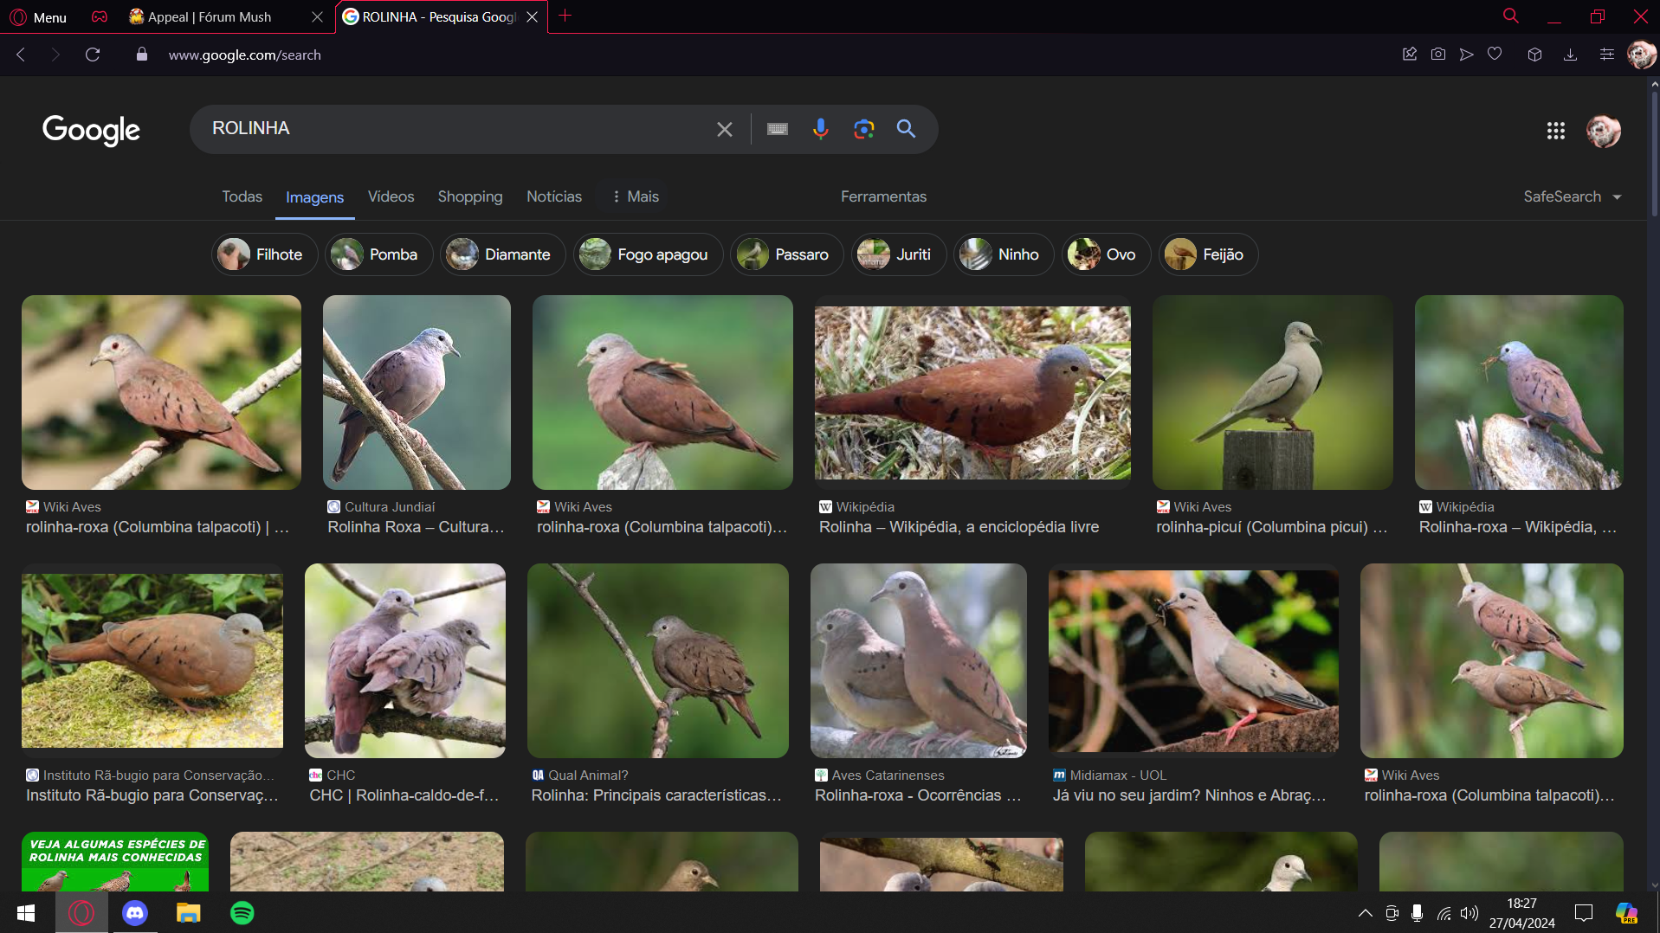The height and width of the screenshot is (933, 1660).
Task: Filter images by Passaro chip
Action: click(786, 254)
